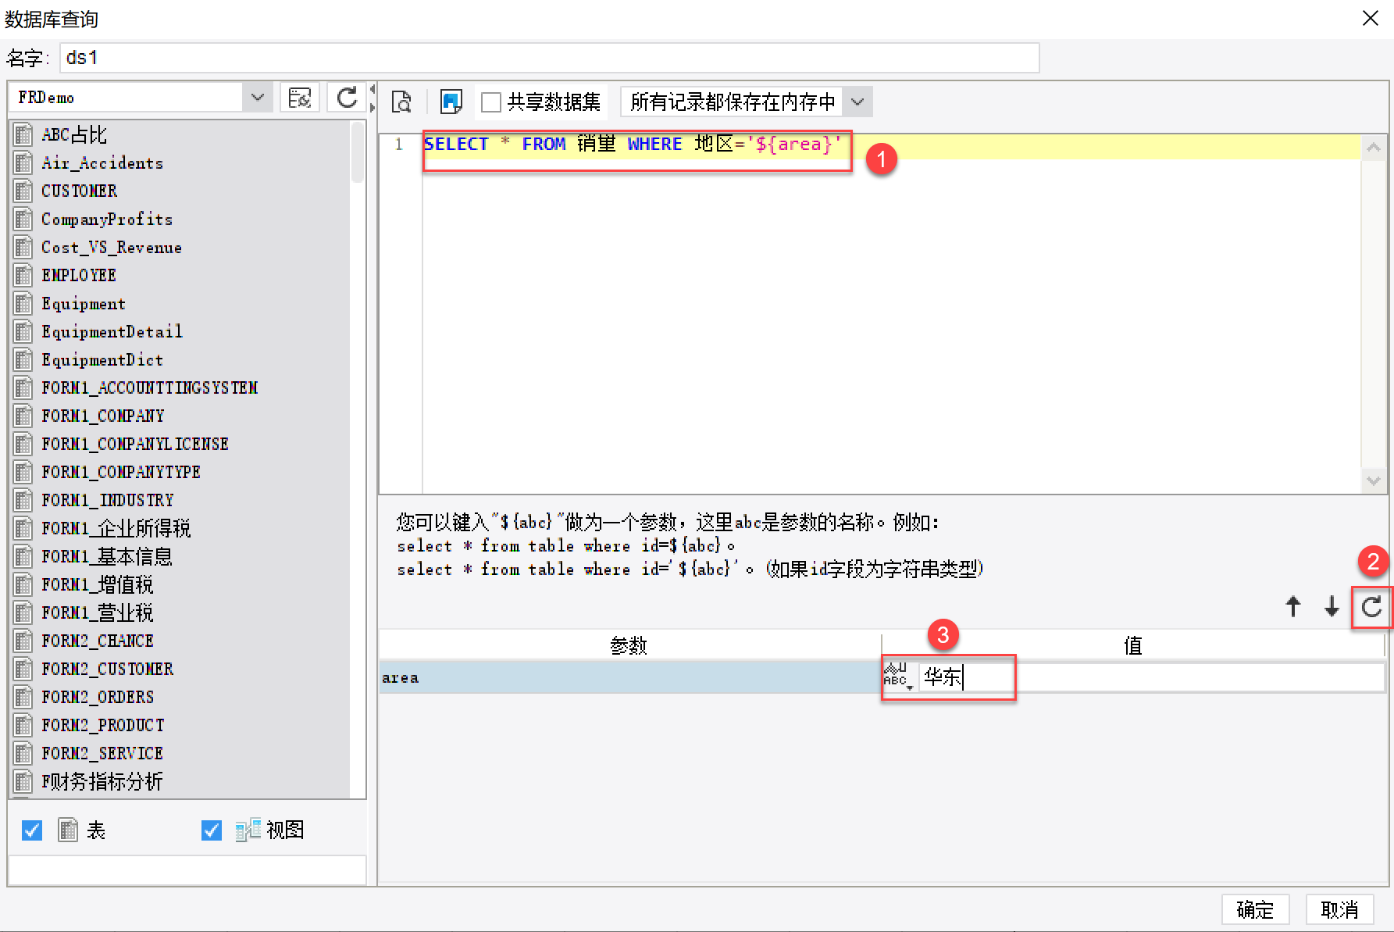
Task: Select the Cost_VS_Revenue table
Action: point(112,247)
